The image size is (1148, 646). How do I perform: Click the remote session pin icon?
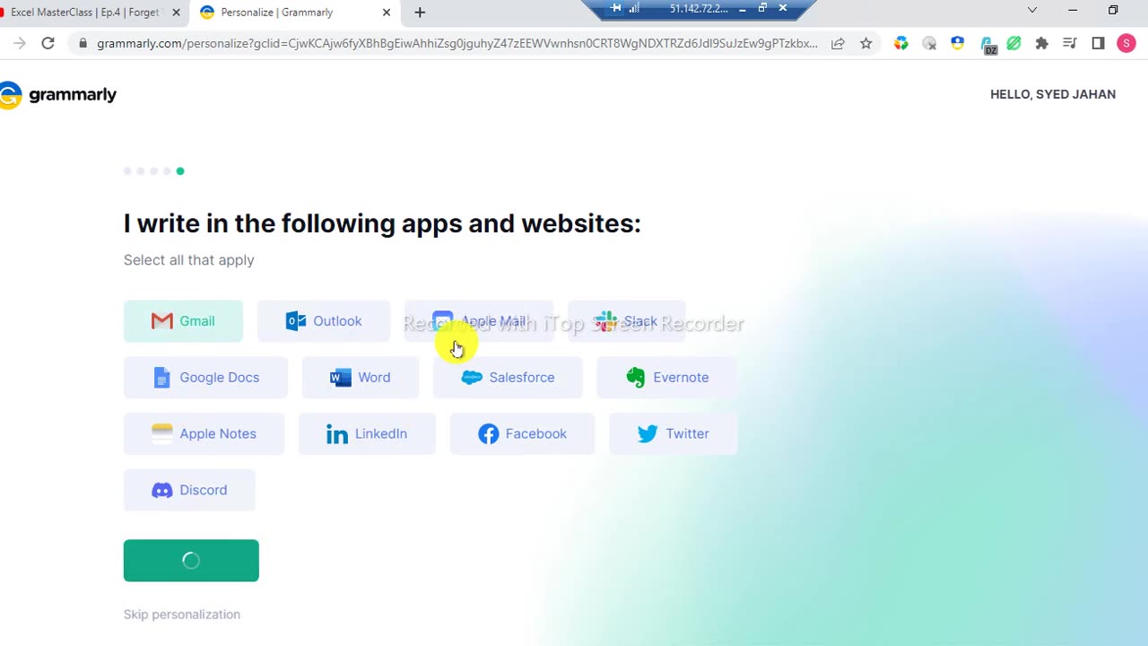pyautogui.click(x=615, y=8)
